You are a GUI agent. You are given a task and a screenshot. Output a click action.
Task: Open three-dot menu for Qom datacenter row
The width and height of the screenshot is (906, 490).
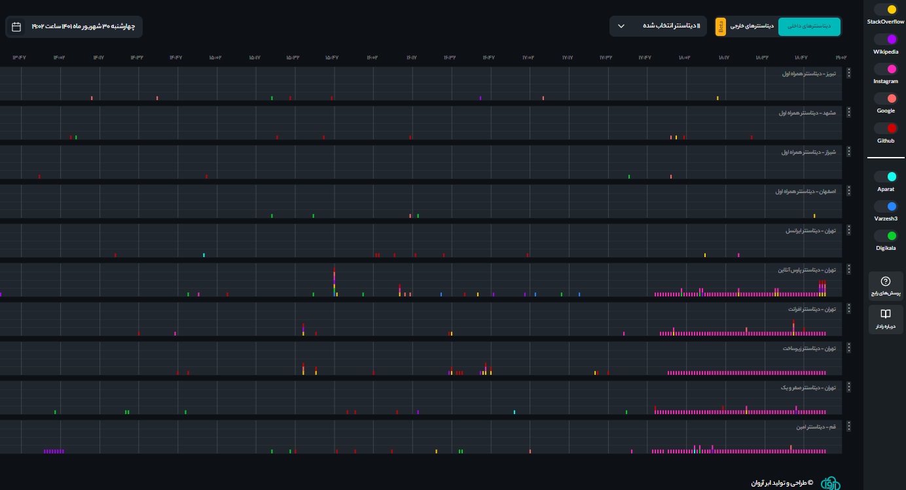click(848, 427)
